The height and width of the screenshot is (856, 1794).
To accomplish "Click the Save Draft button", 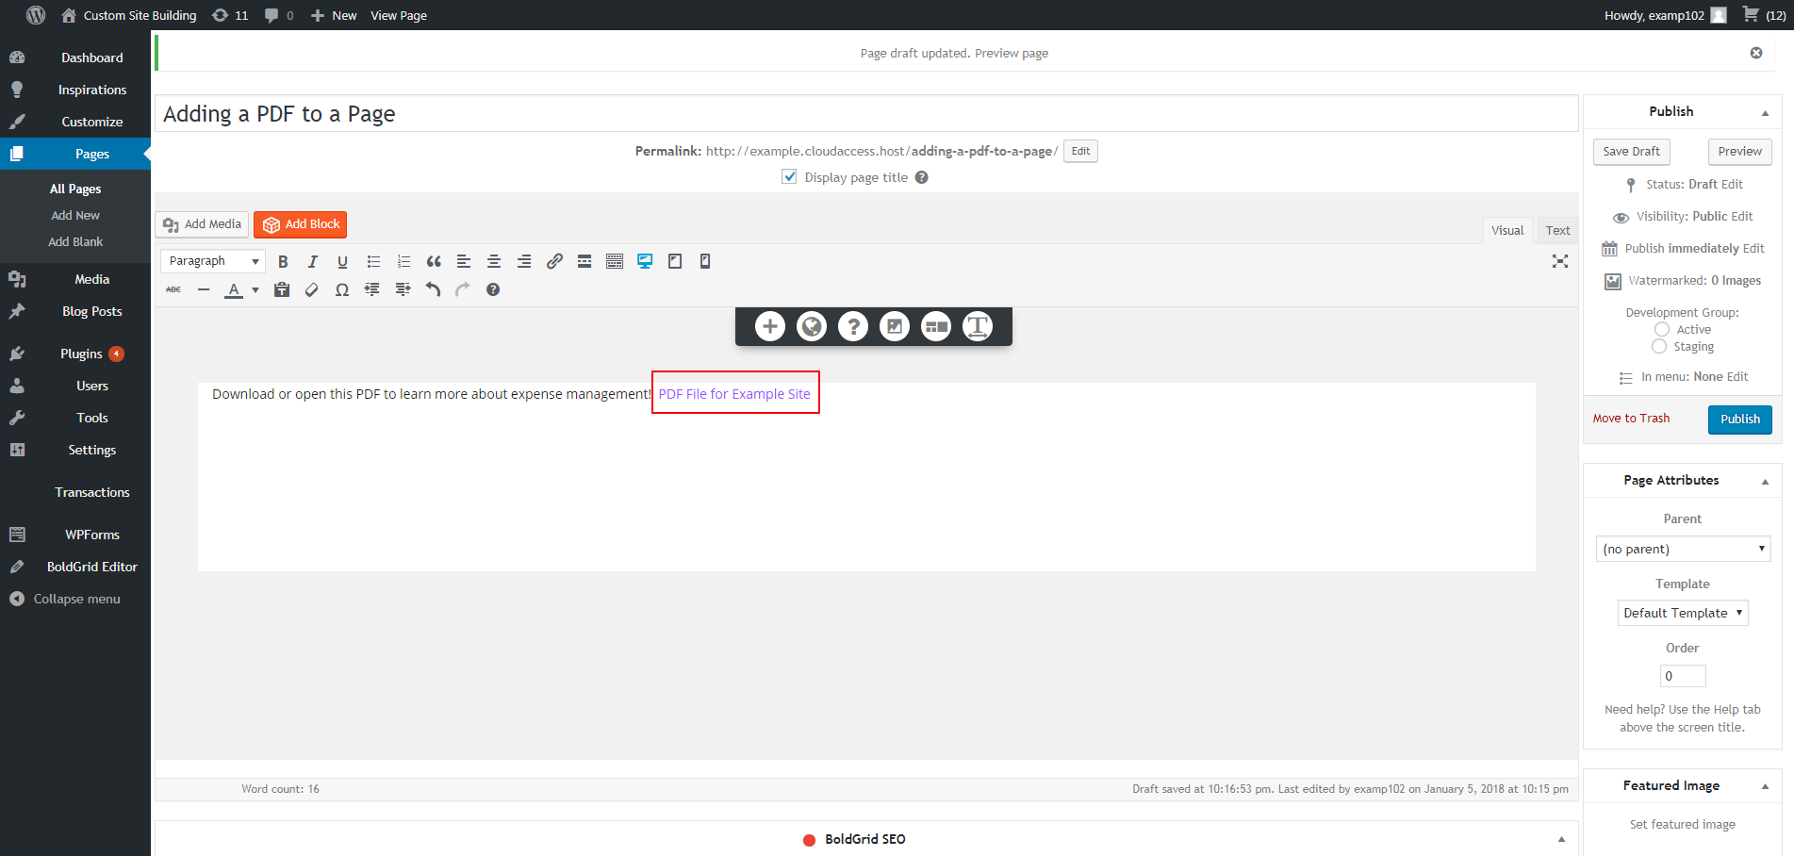I will (x=1631, y=151).
